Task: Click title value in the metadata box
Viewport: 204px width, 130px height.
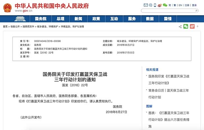Action: tap(61, 49)
